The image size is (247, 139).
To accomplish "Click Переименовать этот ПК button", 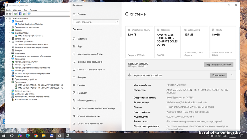I will [218, 64].
